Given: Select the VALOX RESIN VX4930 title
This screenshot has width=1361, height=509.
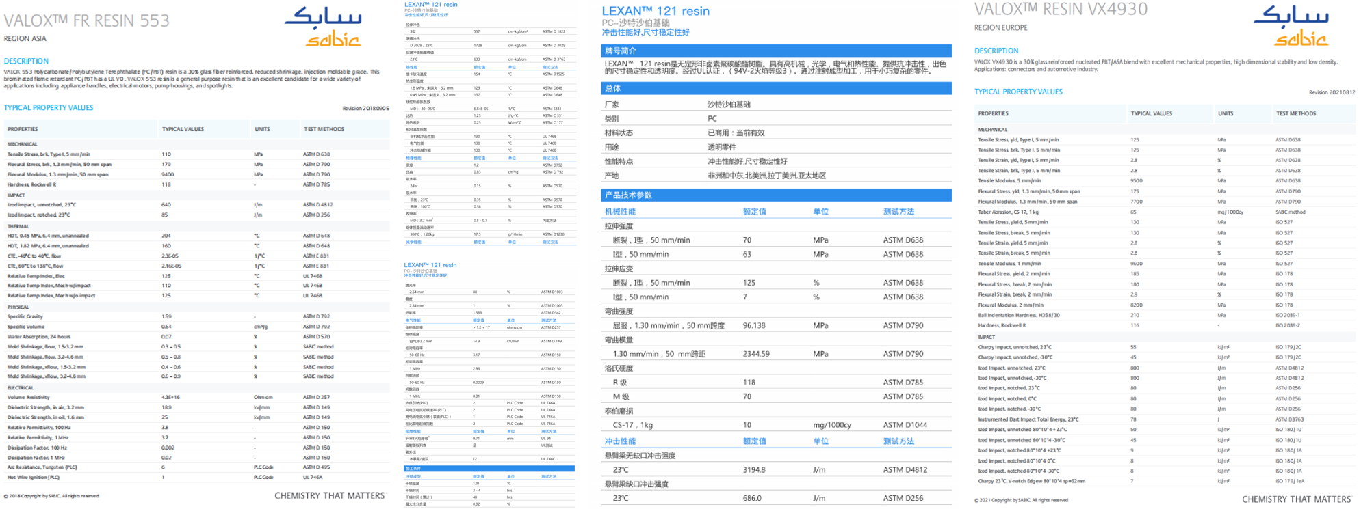Looking at the screenshot, I should [1061, 10].
